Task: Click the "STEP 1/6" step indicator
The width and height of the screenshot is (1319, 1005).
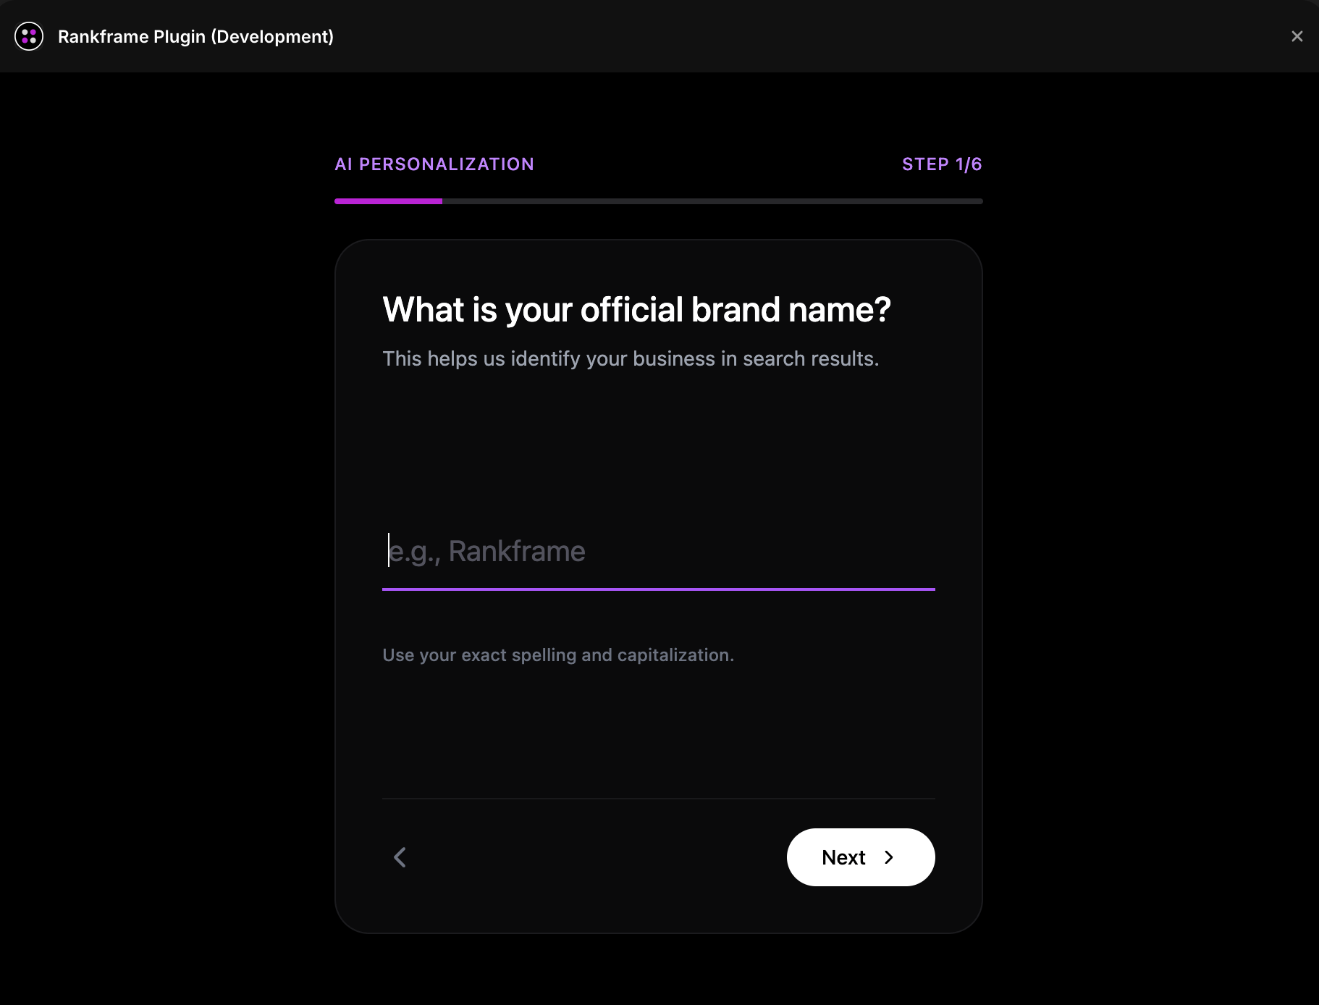Action: [x=941, y=164]
